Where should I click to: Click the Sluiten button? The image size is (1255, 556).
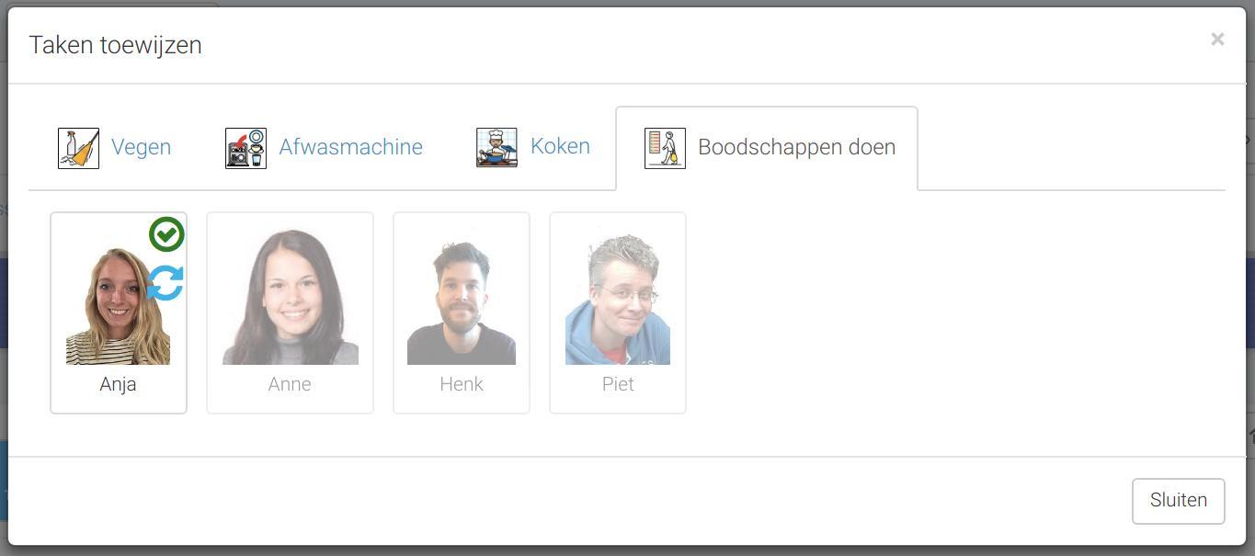pos(1178,501)
